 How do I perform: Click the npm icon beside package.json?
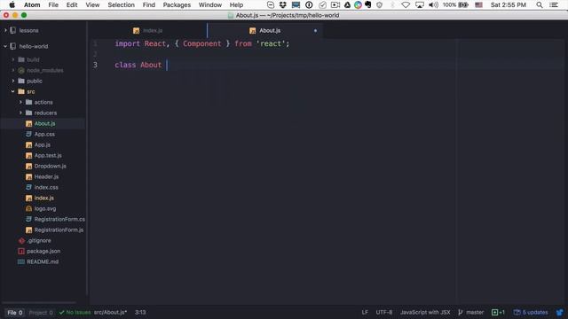click(21, 251)
